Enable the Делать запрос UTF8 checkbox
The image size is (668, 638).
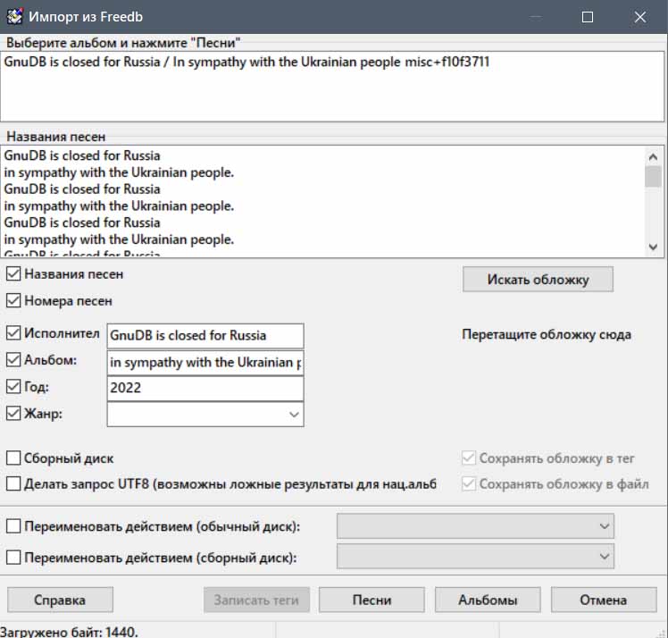14,483
